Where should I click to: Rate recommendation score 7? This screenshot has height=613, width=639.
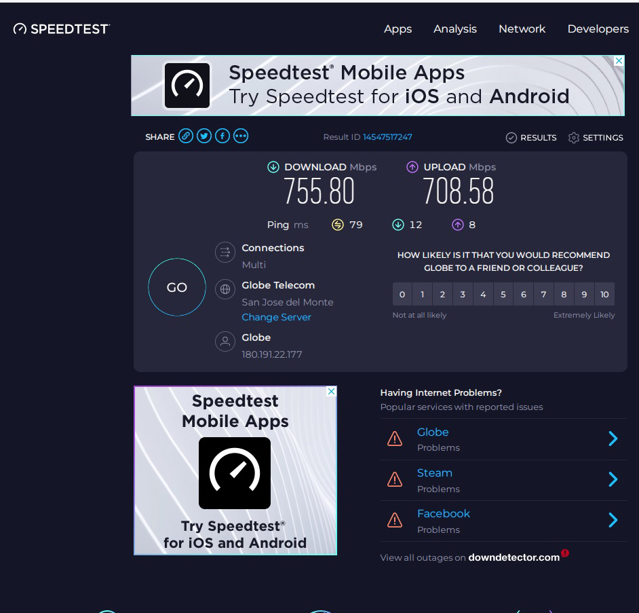[543, 294]
